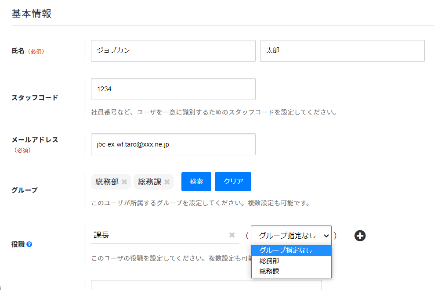
Task: Click the plus icon to add another position
Action: [x=360, y=236]
